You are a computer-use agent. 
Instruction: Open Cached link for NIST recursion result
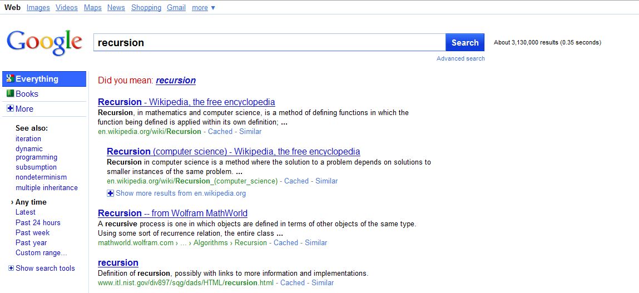click(x=293, y=282)
